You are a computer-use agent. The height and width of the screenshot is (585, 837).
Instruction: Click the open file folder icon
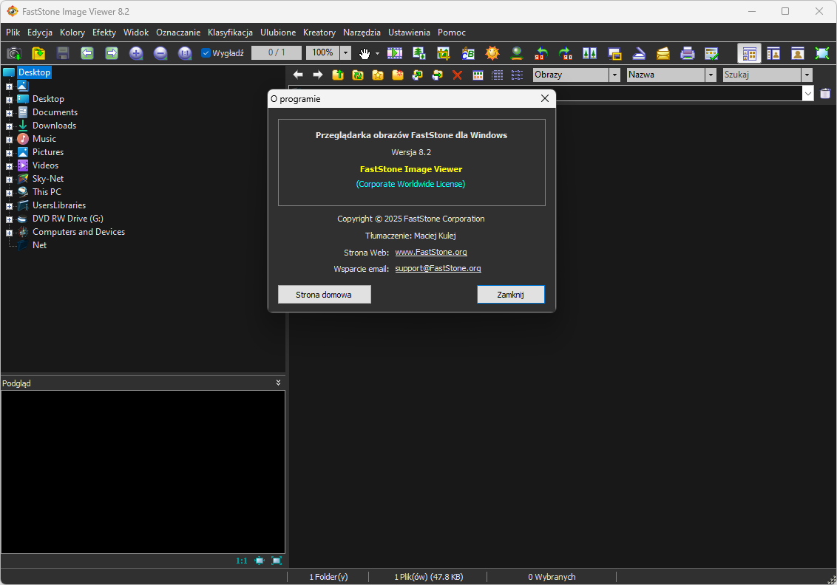38,52
